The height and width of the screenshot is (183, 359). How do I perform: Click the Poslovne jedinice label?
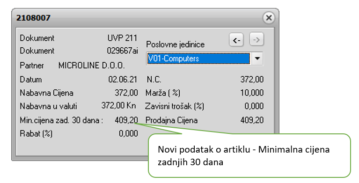[176, 44]
